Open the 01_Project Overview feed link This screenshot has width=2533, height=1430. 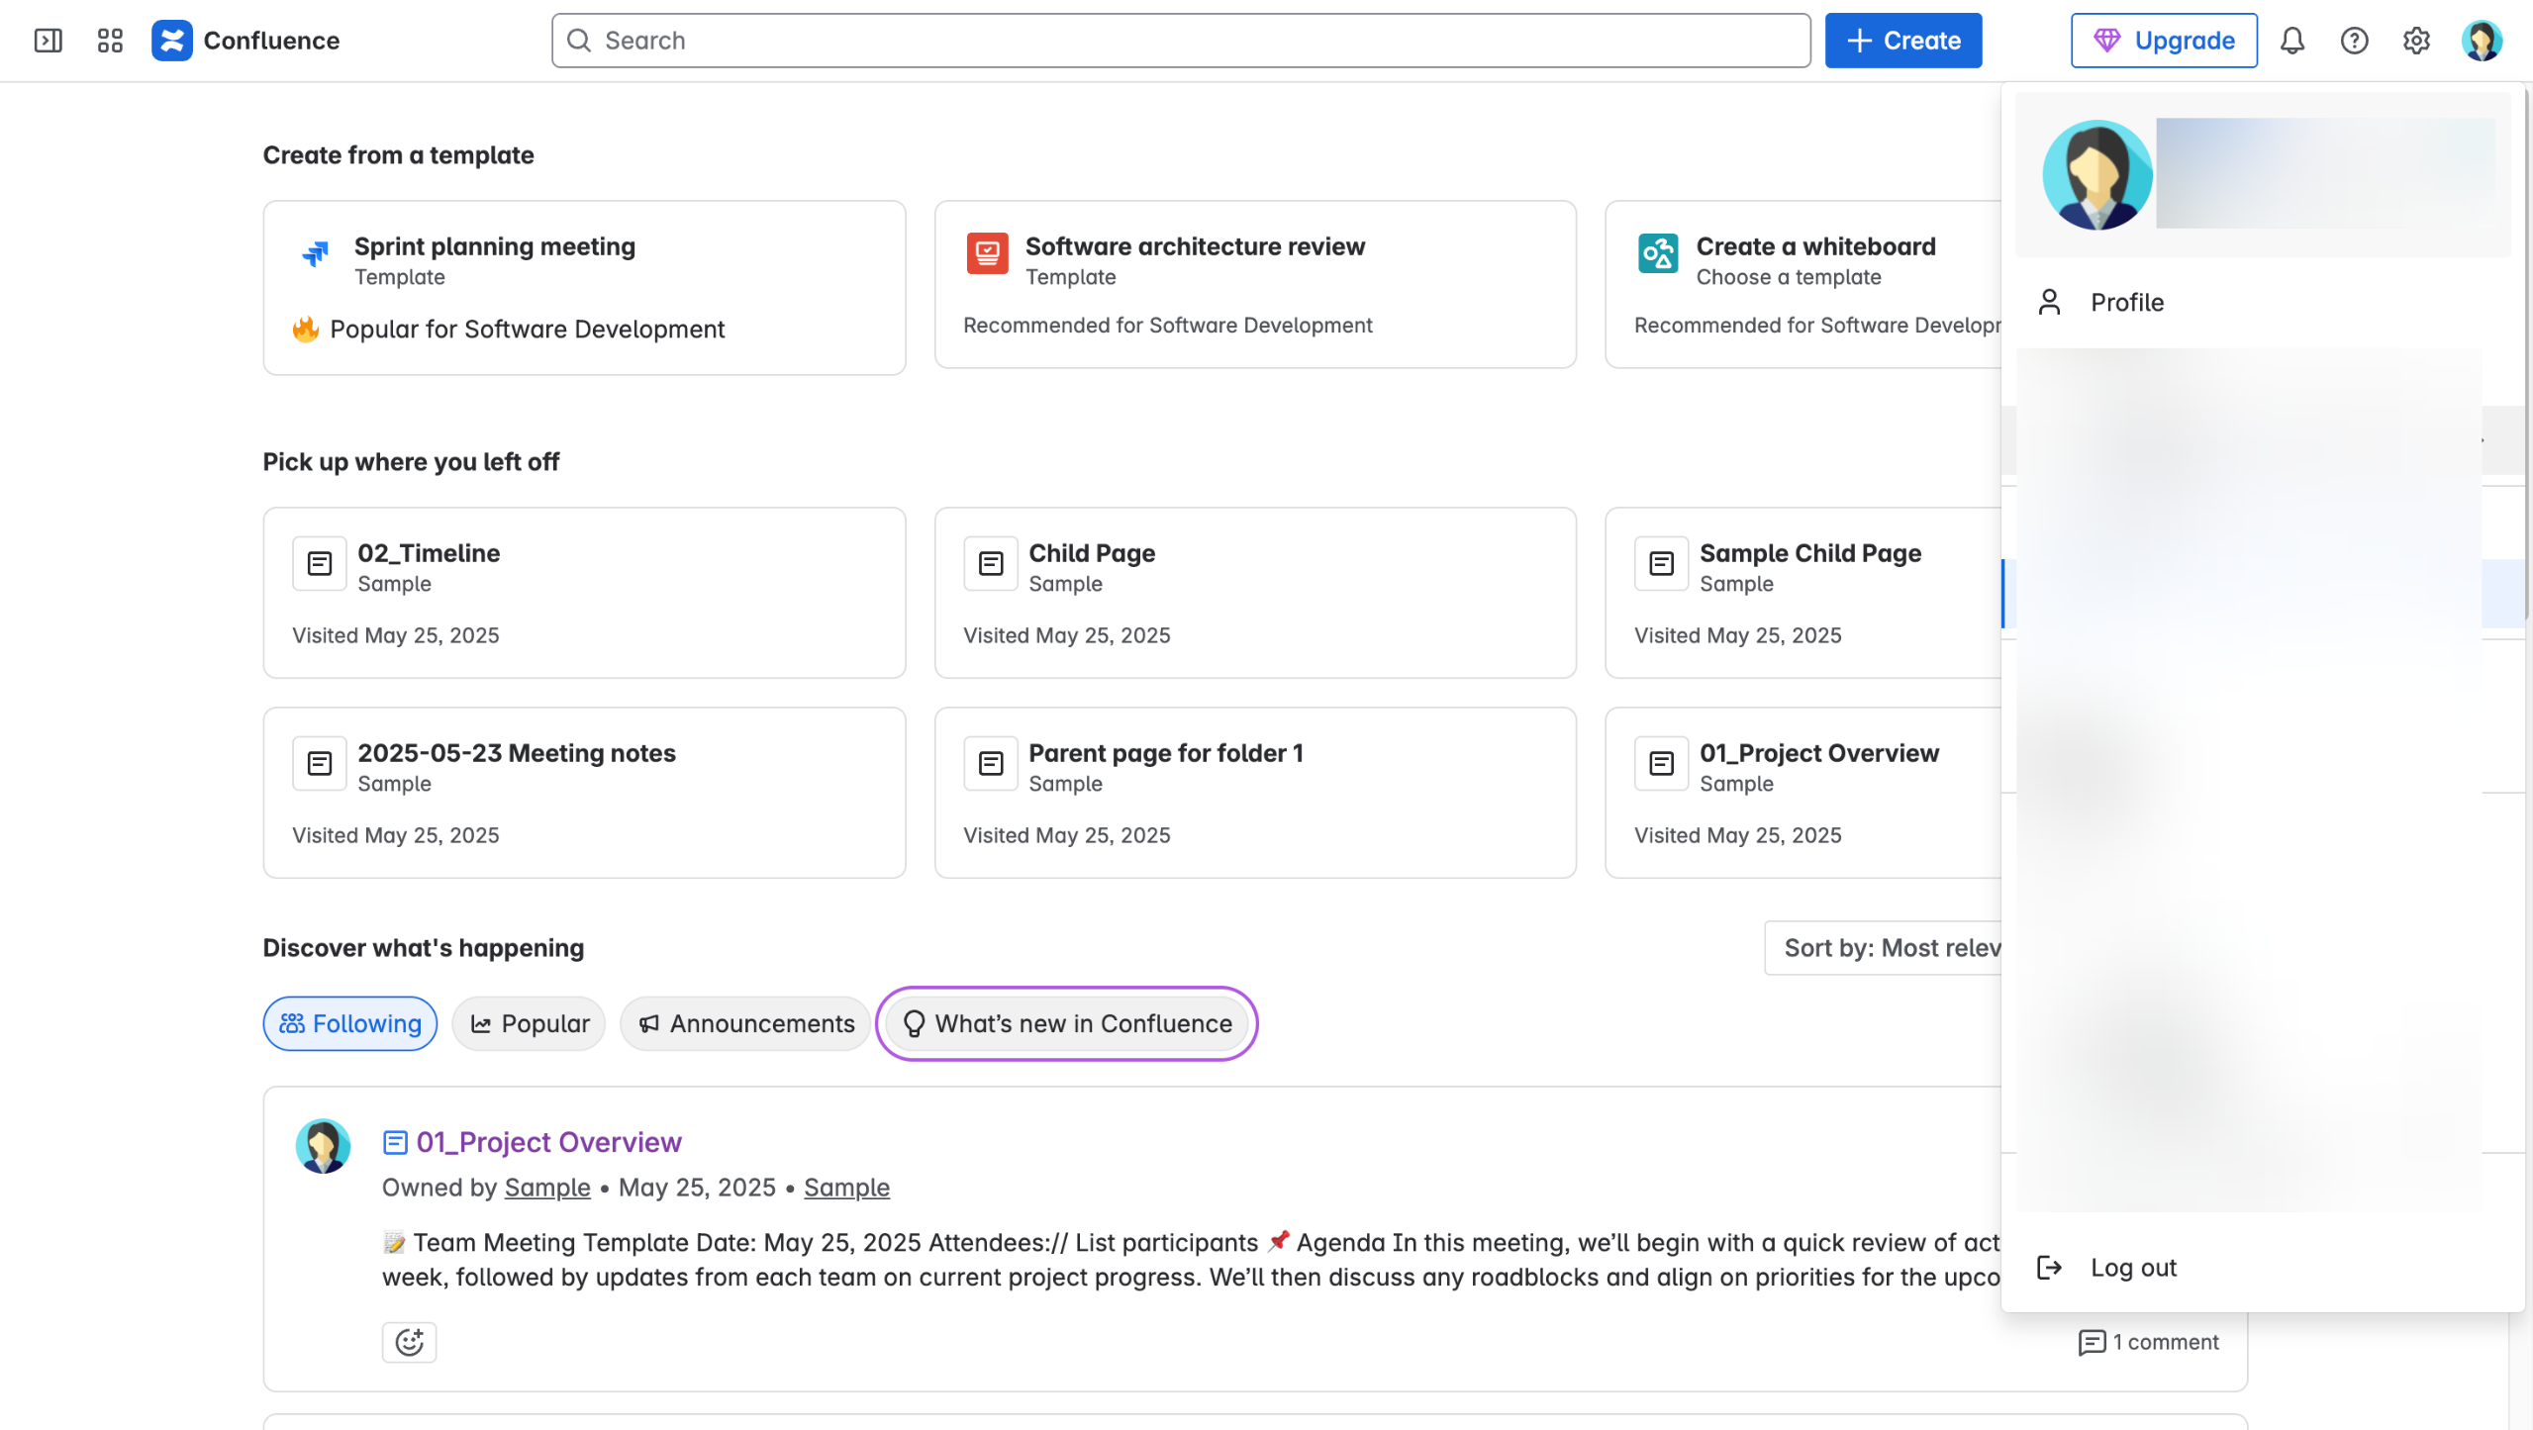pyautogui.click(x=548, y=1142)
